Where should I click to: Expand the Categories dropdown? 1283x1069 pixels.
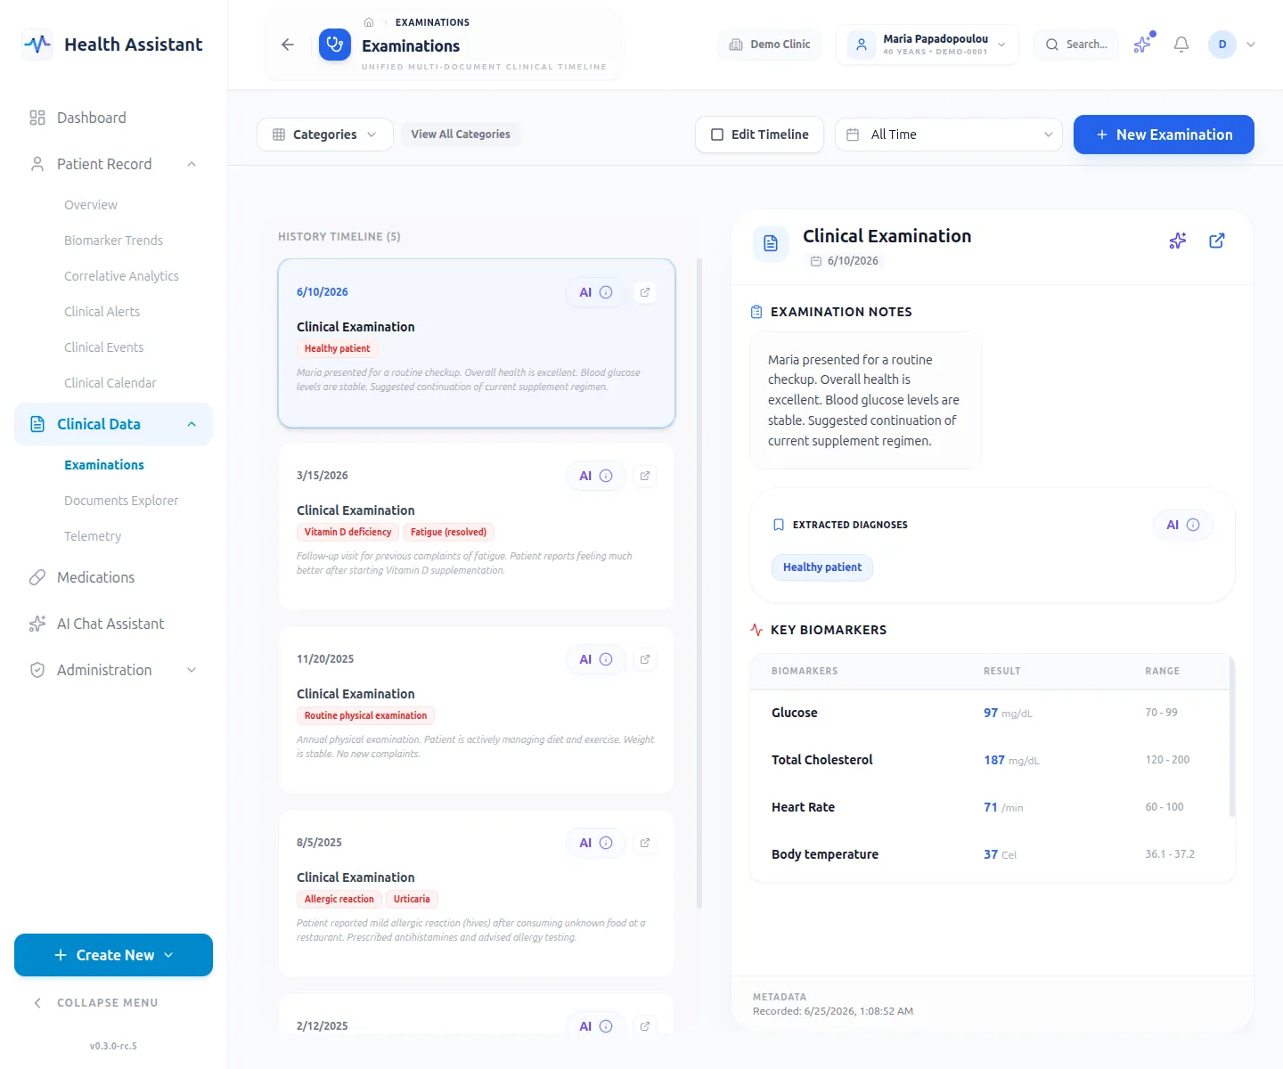pos(325,135)
